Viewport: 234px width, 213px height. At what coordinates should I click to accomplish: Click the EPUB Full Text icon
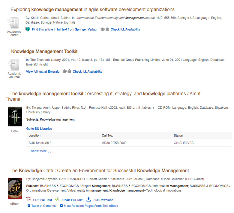[57, 199]
